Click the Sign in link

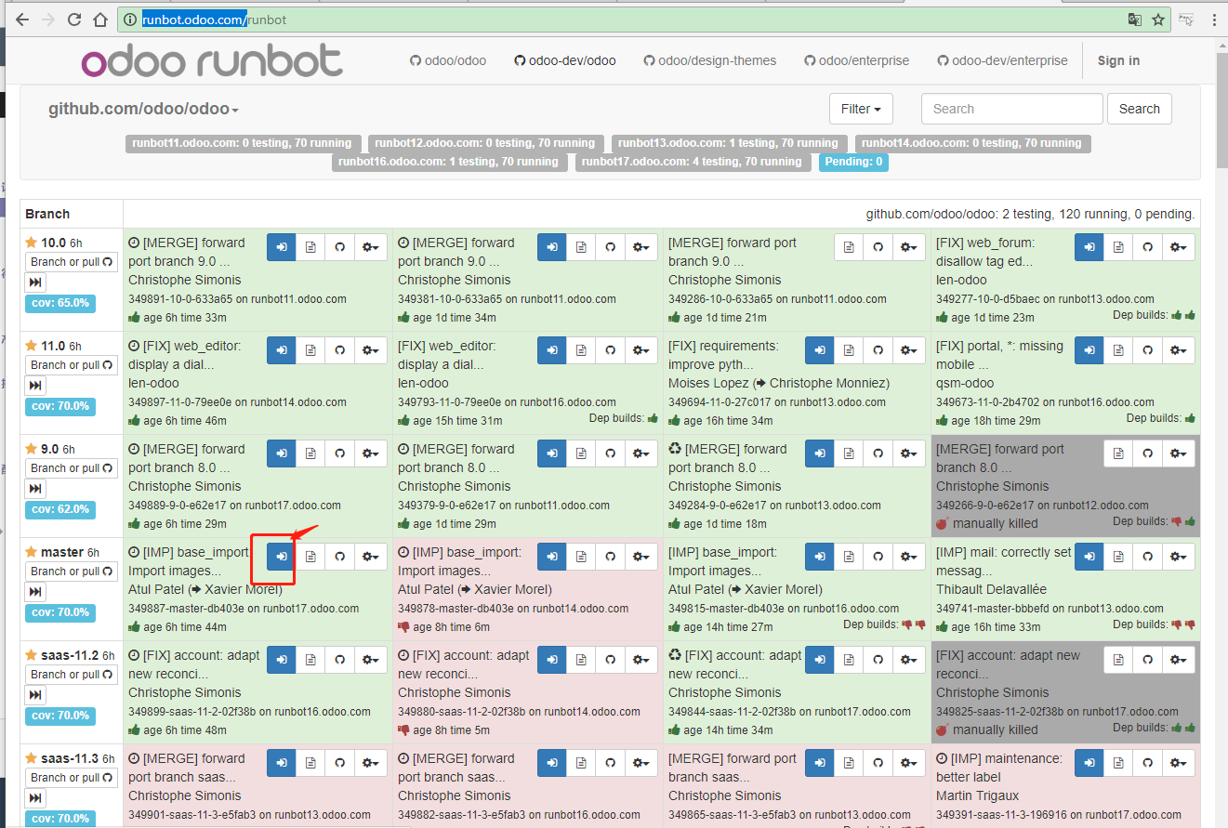[1118, 60]
